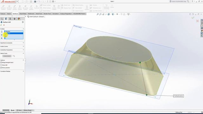203x114 pixels.
Task: Click the Replace Face tool
Action: tap(66, 8)
